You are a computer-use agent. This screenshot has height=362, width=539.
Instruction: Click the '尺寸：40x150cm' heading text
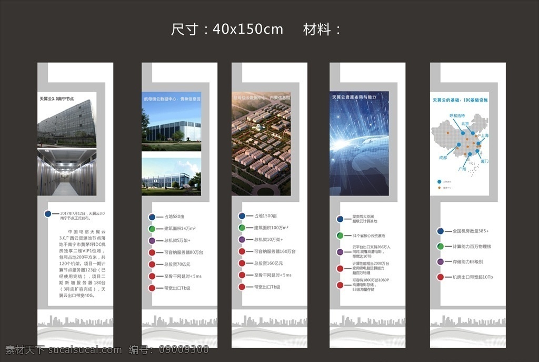click(227, 30)
